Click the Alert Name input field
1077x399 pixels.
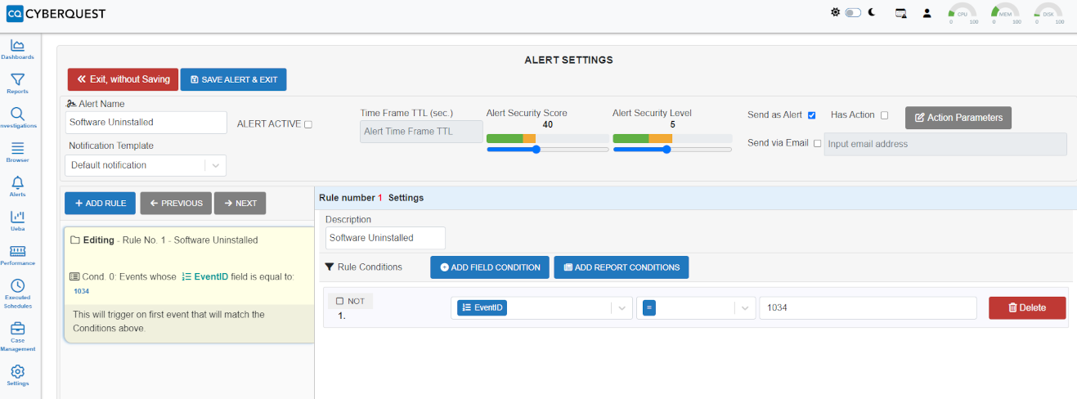(146, 122)
